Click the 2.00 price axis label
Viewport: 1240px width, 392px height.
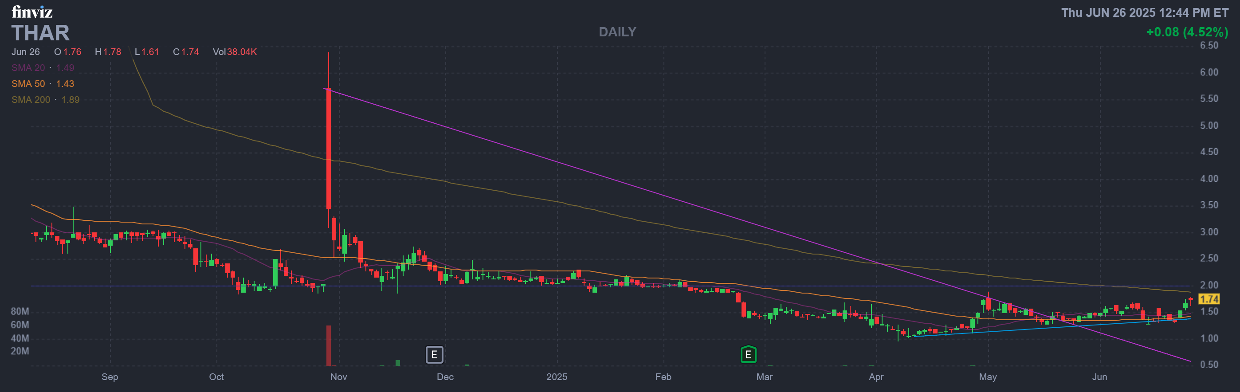pos(1209,286)
